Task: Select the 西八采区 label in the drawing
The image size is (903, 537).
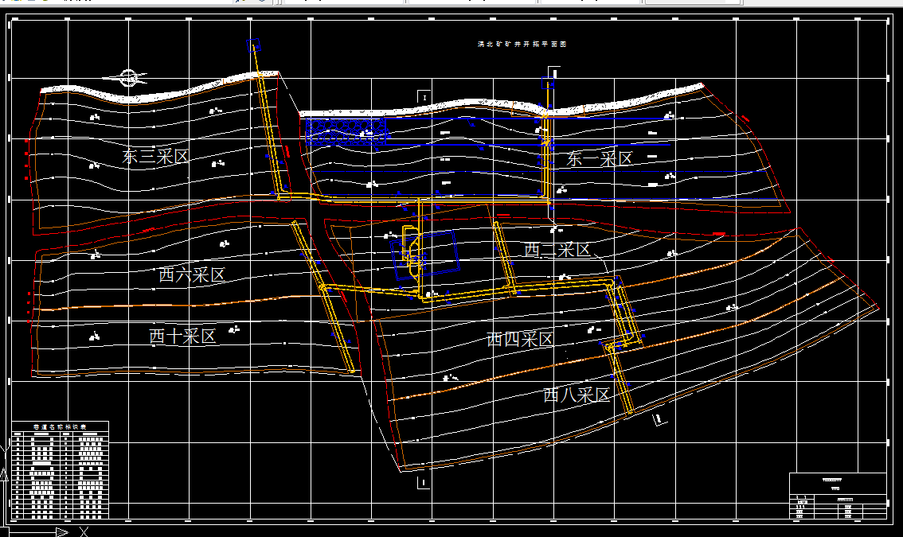Action: coord(577,395)
